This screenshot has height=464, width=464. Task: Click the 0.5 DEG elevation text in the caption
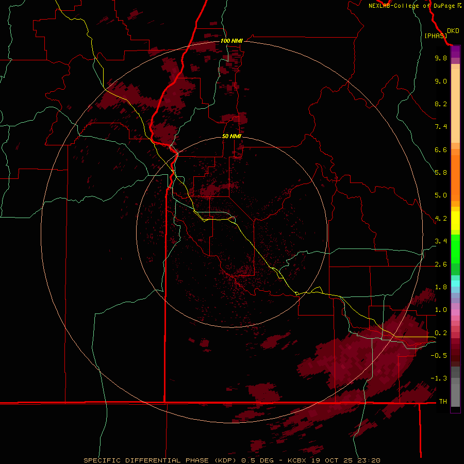pos(258,460)
